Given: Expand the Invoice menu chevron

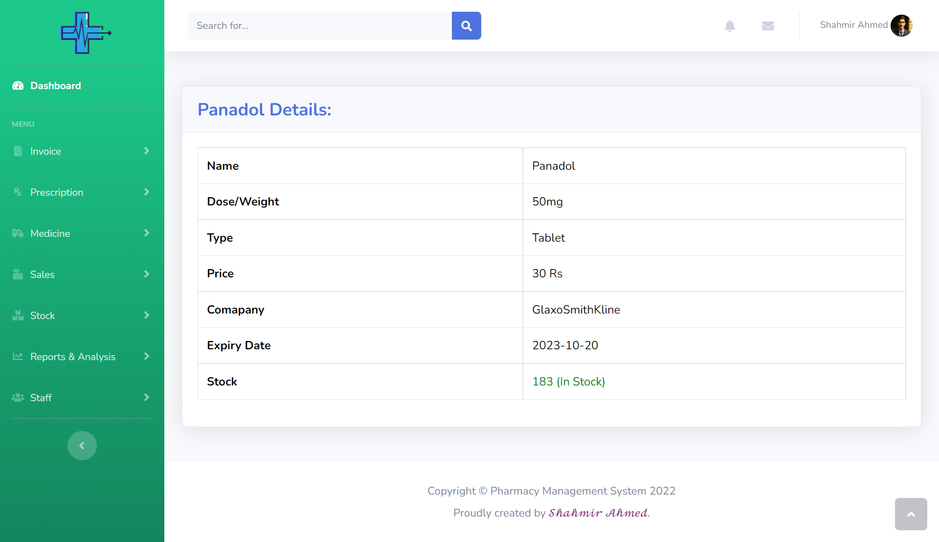Looking at the screenshot, I should [146, 151].
